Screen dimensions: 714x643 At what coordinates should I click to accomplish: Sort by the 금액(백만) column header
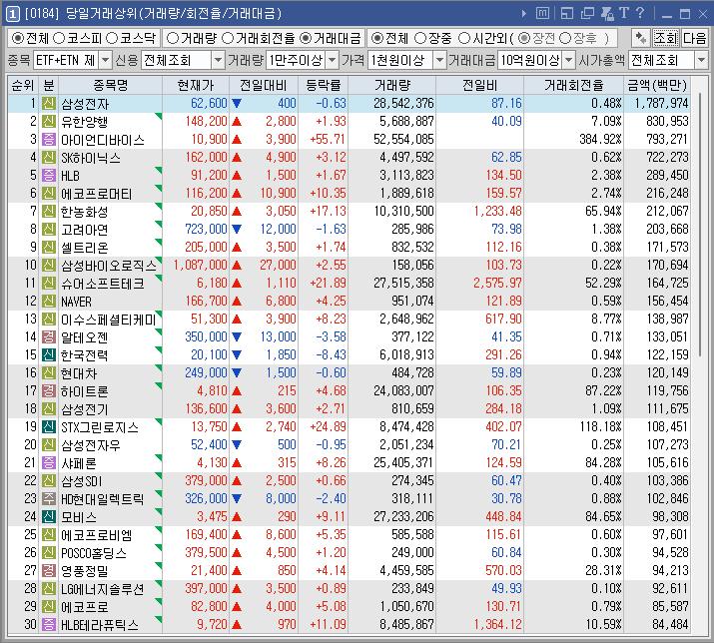(x=657, y=85)
